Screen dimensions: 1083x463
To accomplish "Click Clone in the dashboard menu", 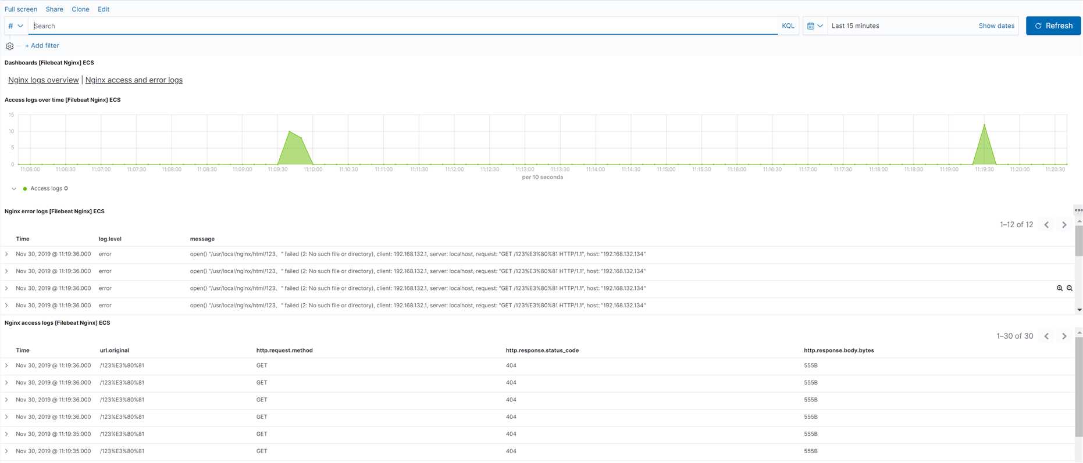I will (x=80, y=9).
